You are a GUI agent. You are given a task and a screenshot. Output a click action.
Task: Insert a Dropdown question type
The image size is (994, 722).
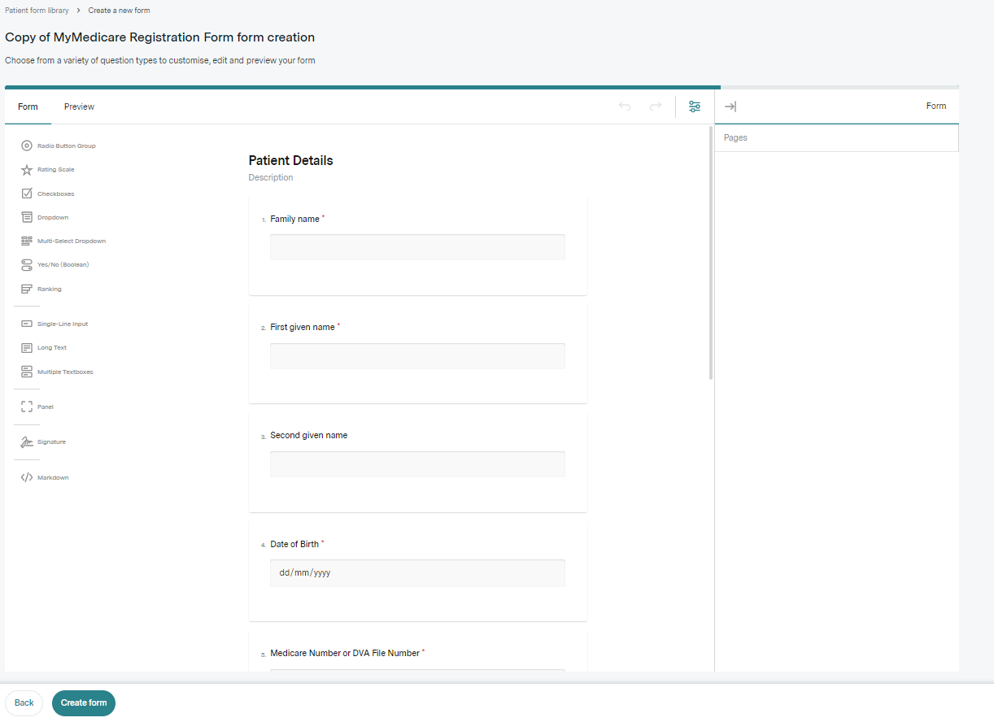(x=52, y=218)
